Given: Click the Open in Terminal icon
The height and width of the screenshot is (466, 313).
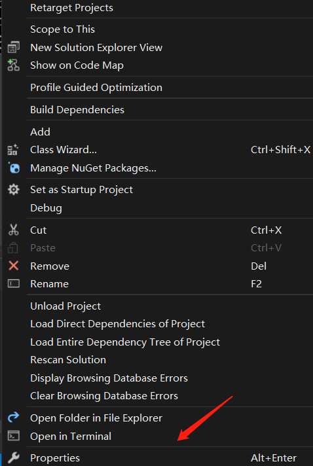Looking at the screenshot, I should click(13, 437).
